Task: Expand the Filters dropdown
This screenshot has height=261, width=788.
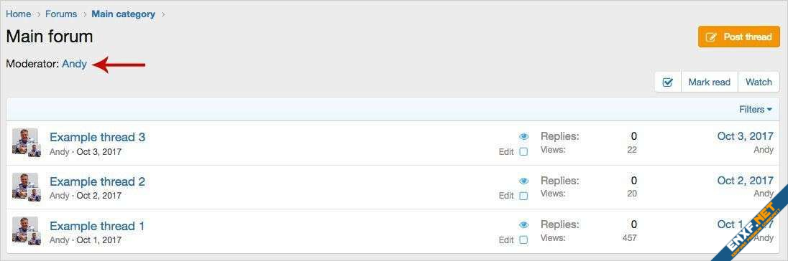Action: pyautogui.click(x=756, y=109)
